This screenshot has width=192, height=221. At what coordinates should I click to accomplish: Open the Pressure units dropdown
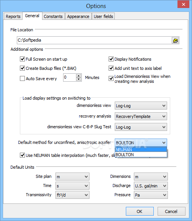(x=151, y=195)
